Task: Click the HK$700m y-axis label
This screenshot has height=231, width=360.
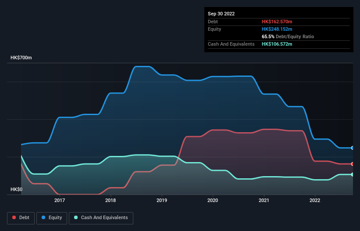Action: [21, 58]
